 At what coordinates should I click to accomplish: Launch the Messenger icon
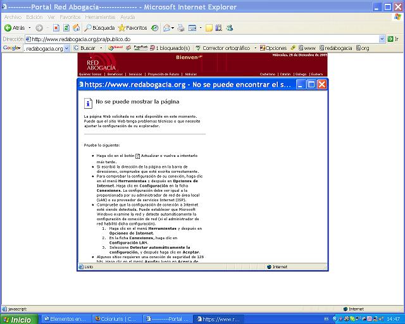(229, 28)
